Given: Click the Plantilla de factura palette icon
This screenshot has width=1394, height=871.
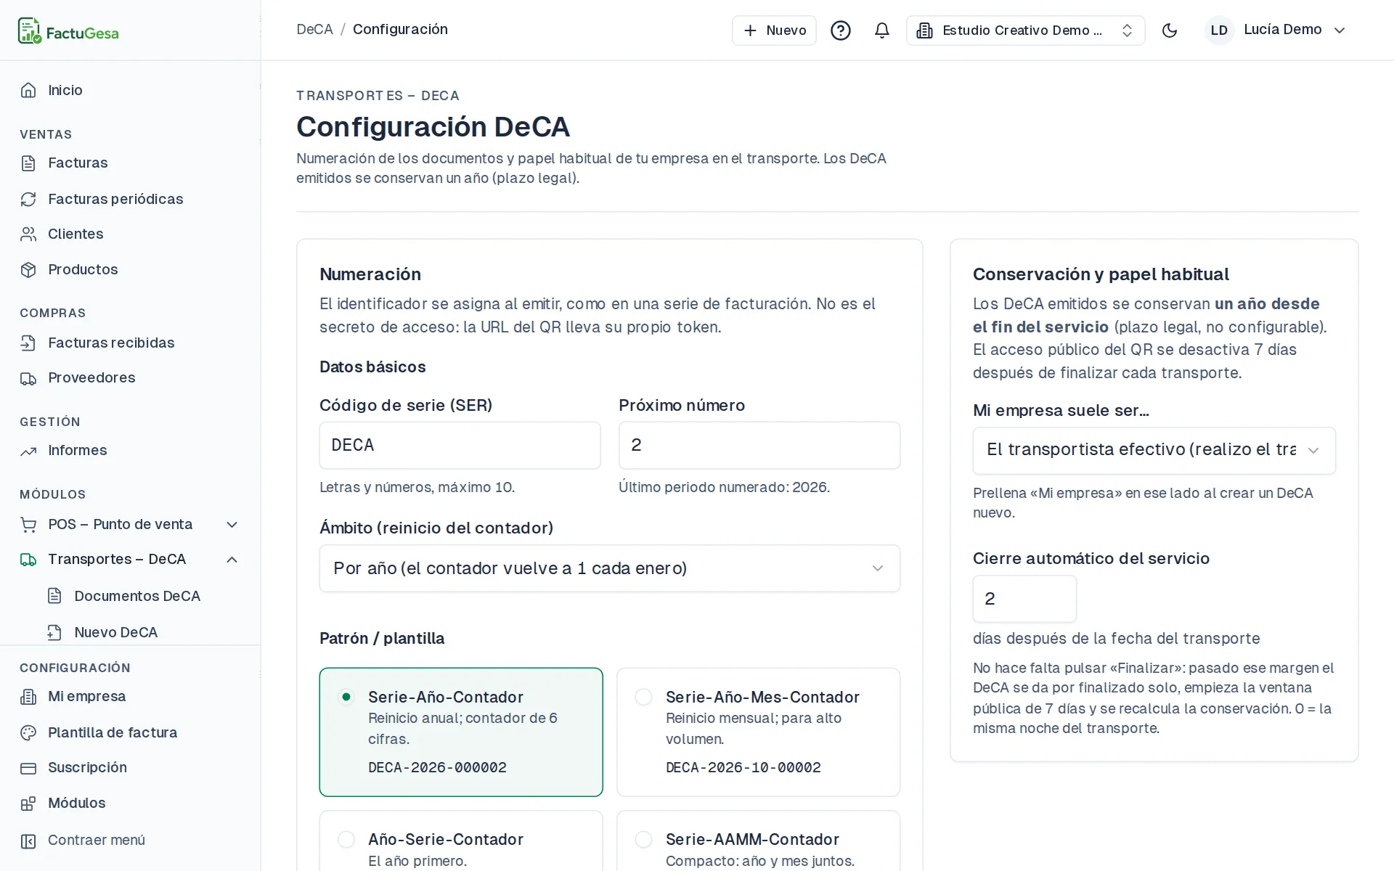Looking at the screenshot, I should pyautogui.click(x=28, y=732).
